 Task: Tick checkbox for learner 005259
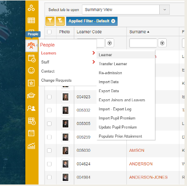tap(49, 137)
